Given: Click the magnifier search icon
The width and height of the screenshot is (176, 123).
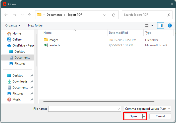Looking at the screenshot, I should click(169, 15).
